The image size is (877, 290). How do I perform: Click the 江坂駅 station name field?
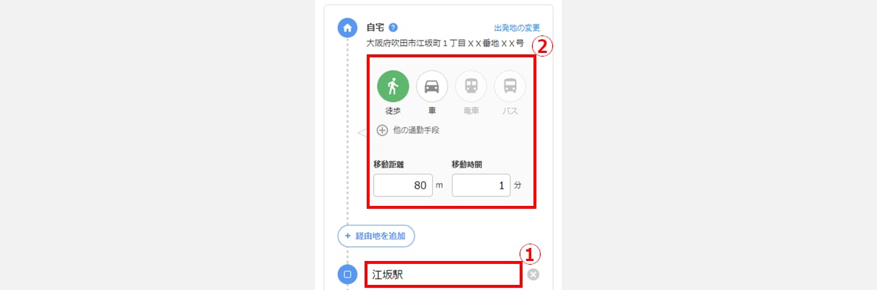click(443, 275)
